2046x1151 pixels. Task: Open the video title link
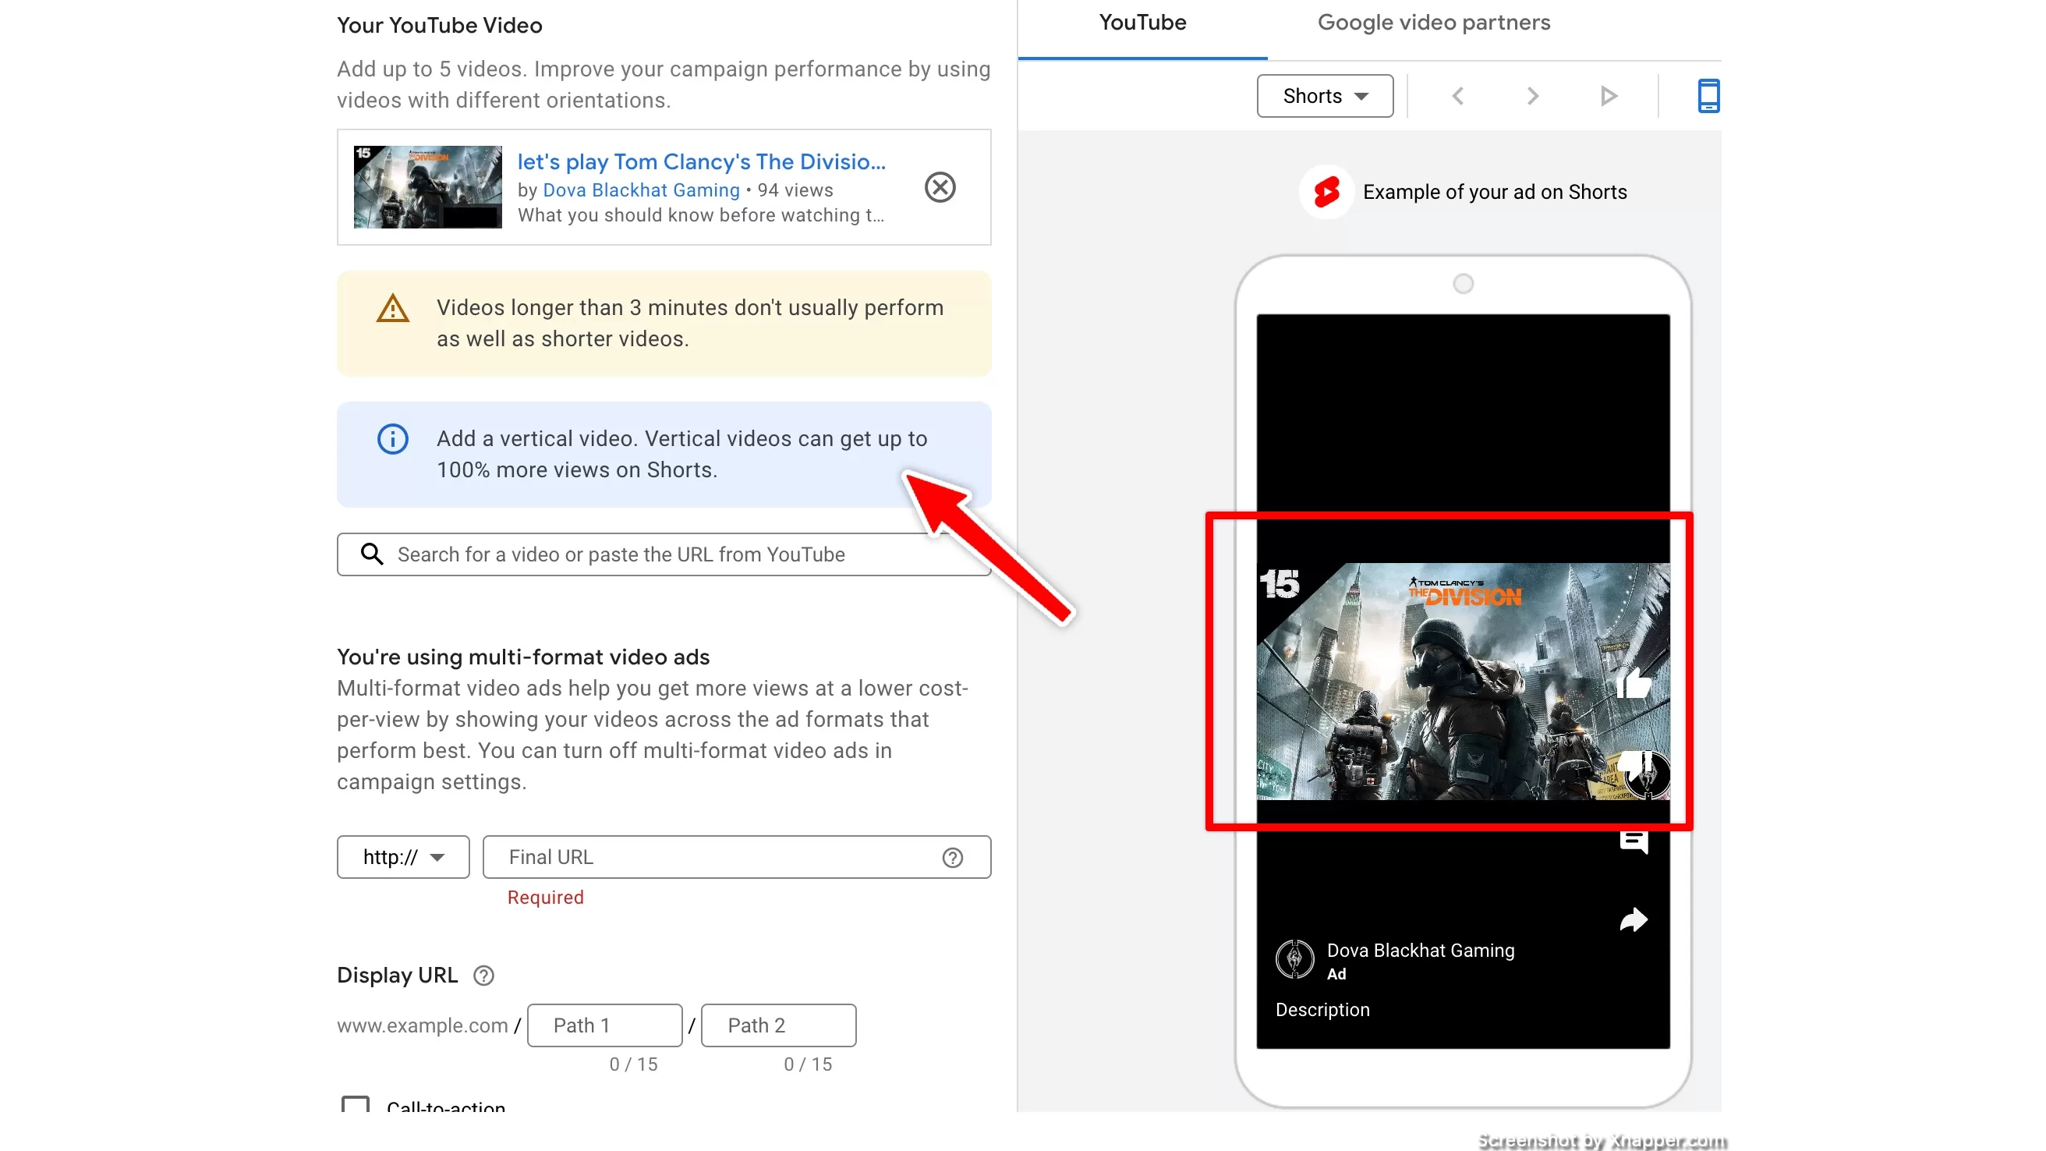click(701, 161)
